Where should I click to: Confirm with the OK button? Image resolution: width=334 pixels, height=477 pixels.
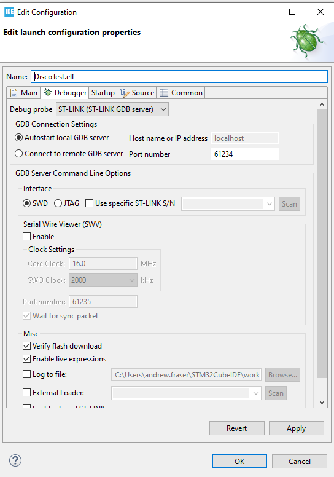pyautogui.click(x=239, y=462)
